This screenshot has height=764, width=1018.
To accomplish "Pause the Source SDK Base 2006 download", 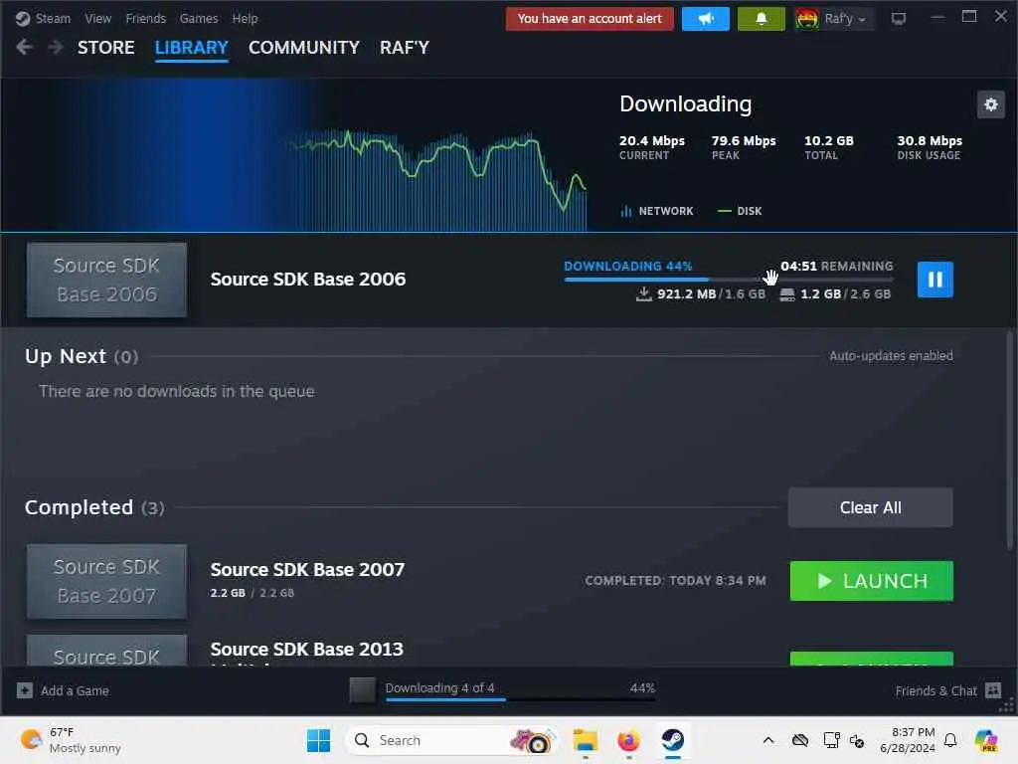I will pos(934,280).
